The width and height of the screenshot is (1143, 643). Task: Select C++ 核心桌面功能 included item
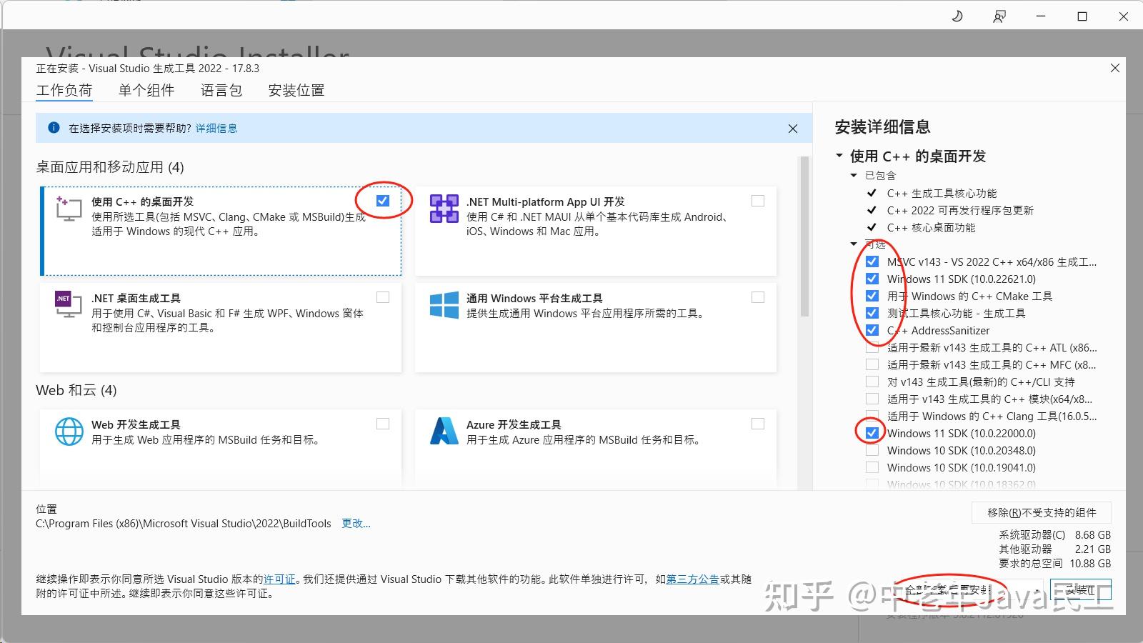click(x=931, y=227)
